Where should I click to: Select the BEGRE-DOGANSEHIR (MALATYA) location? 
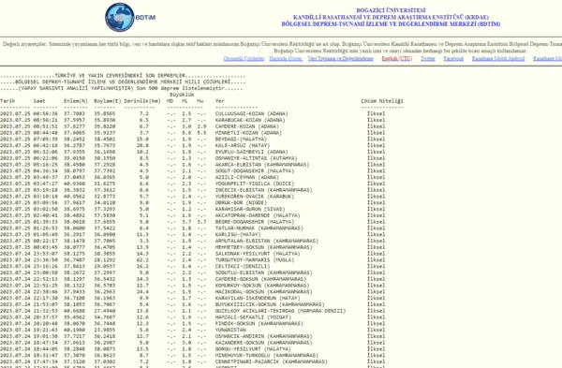point(255,222)
